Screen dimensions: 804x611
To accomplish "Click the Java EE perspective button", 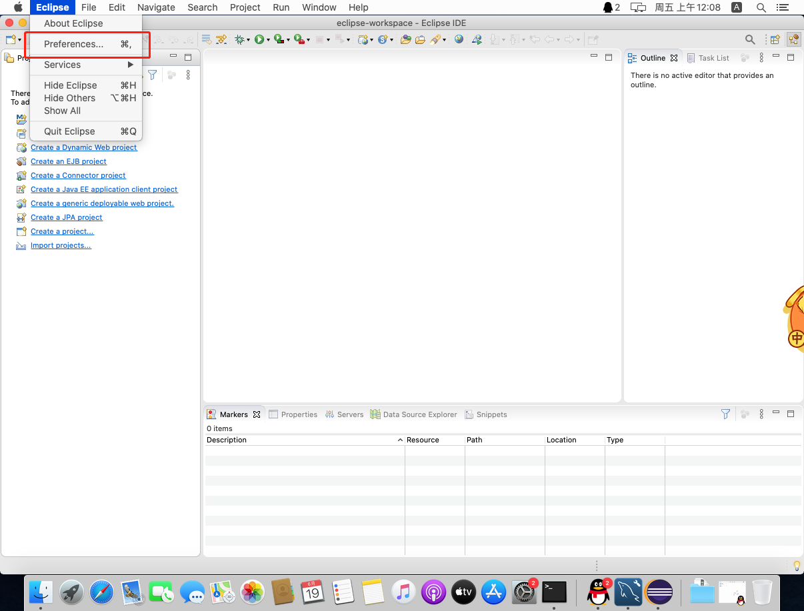I will click(x=793, y=40).
